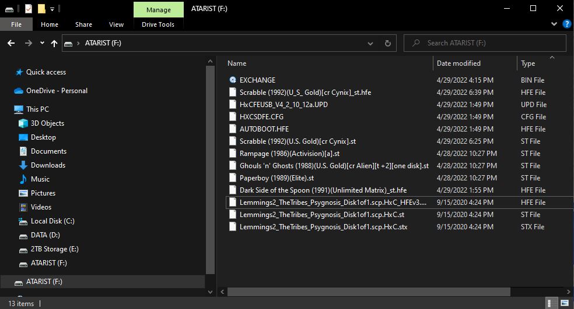Open the Drive Tools tab
The width and height of the screenshot is (574, 309).
158,24
